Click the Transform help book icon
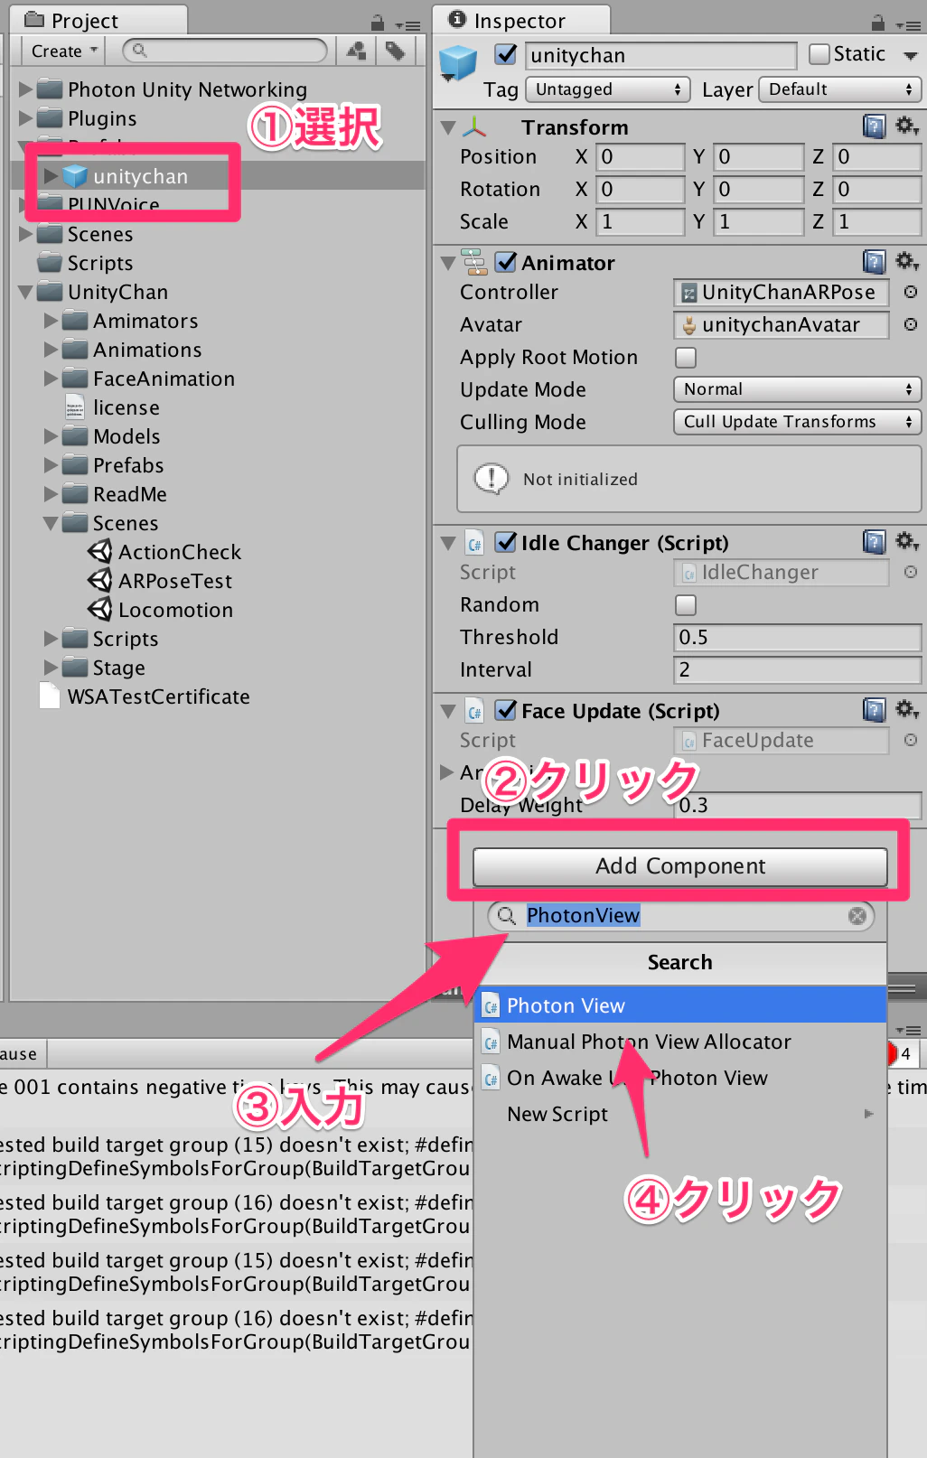 (x=874, y=126)
